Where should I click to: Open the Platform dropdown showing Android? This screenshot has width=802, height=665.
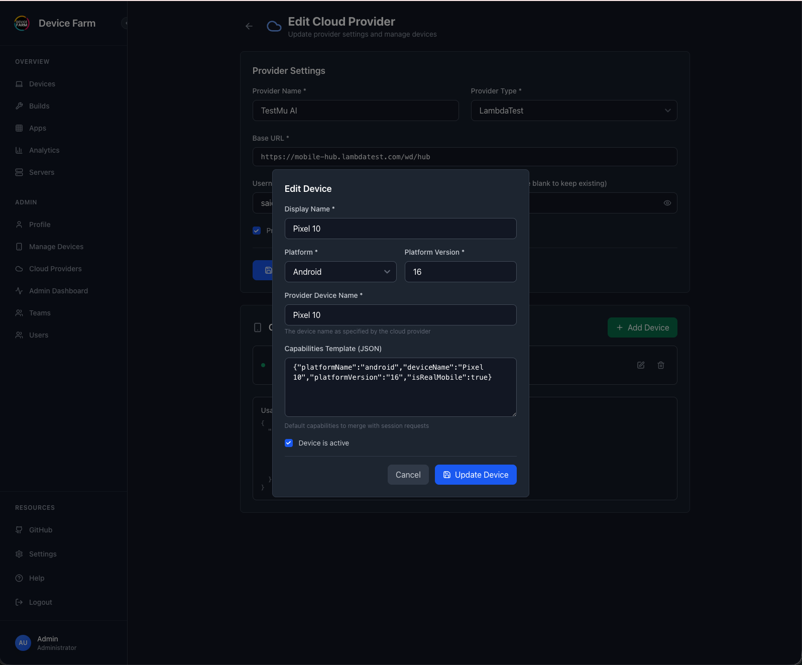pos(340,272)
